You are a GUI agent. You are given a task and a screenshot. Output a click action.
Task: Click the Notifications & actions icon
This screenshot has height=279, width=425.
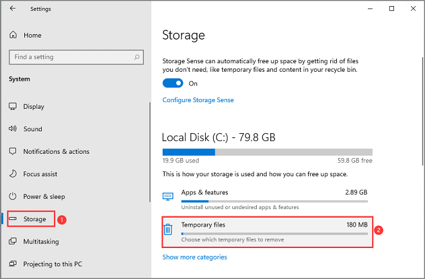coord(13,151)
